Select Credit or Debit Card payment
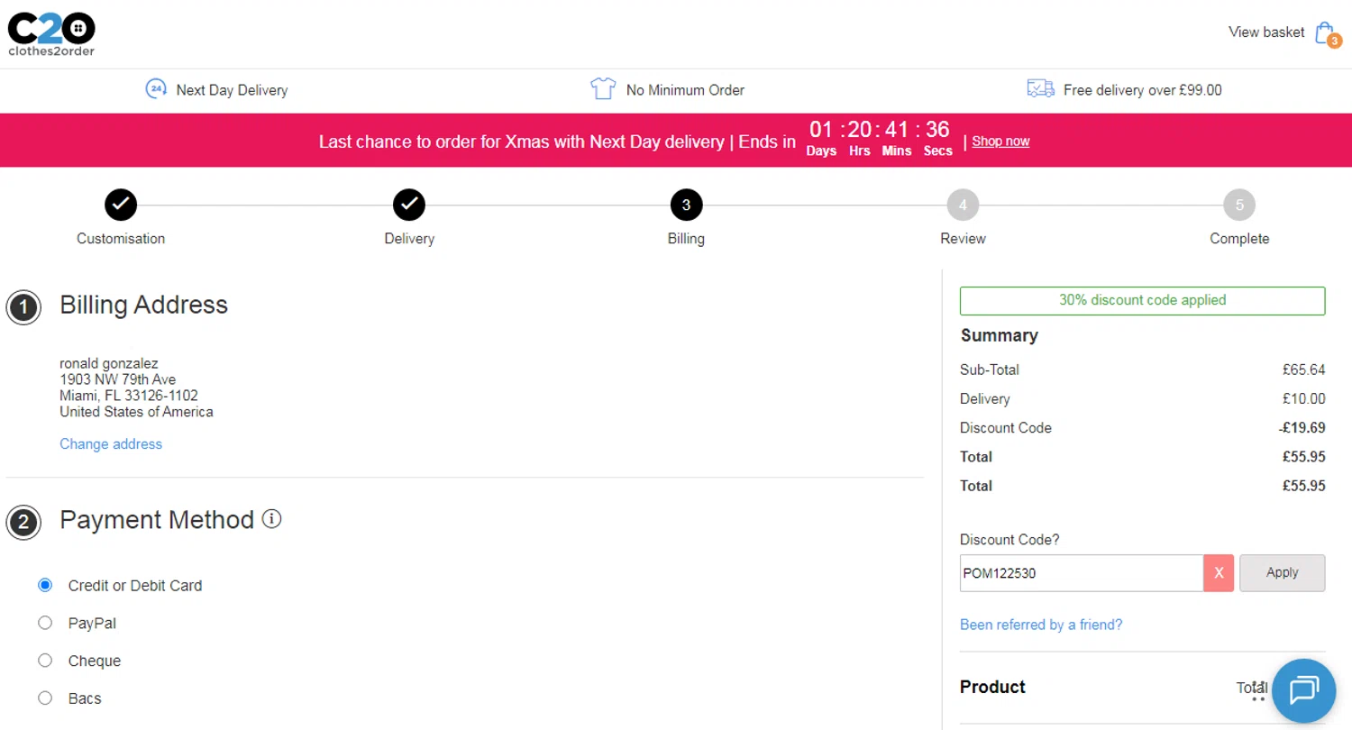 (45, 585)
